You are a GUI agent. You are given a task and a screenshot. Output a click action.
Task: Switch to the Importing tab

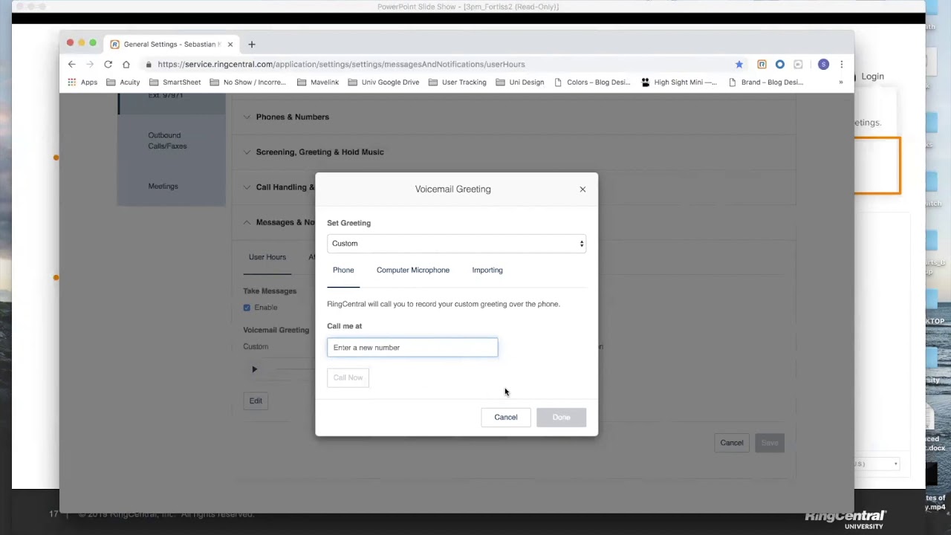pyautogui.click(x=487, y=270)
